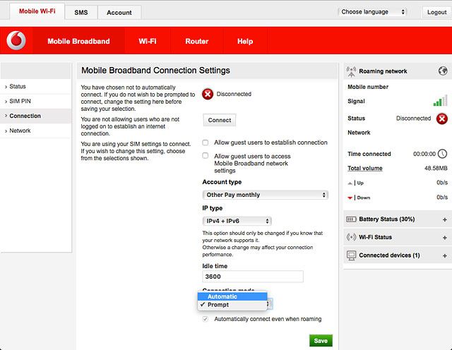452x350 pixels.
Task: Expand the Wi-Fi Status section
Action: (x=444, y=237)
